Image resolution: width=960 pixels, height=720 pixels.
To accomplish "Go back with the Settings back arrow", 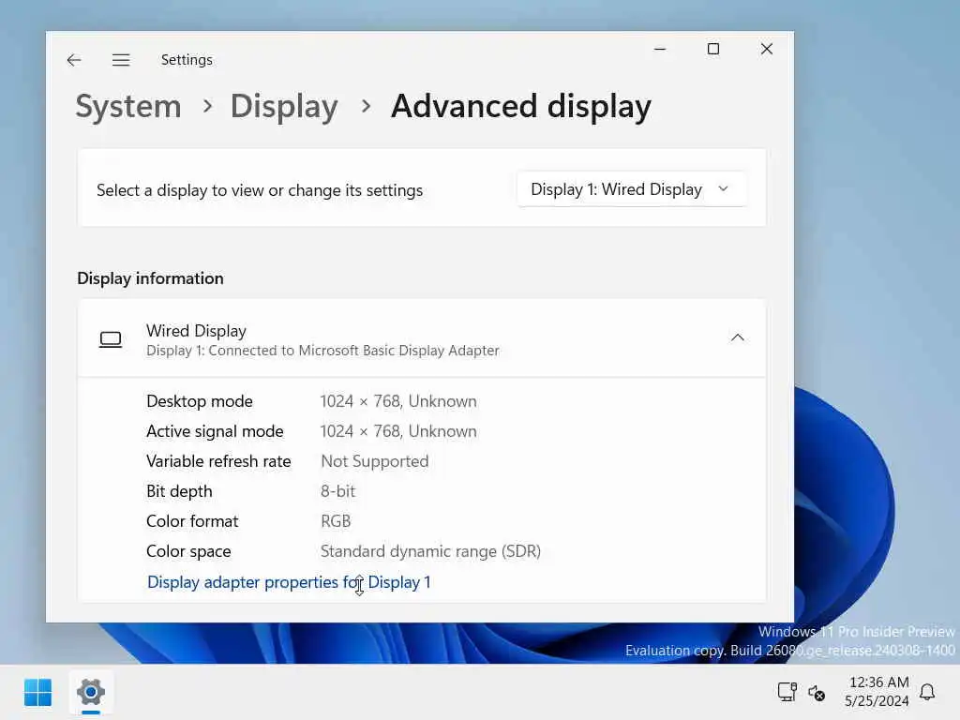I will pyautogui.click(x=74, y=60).
